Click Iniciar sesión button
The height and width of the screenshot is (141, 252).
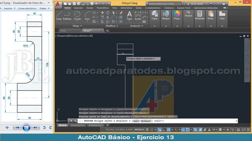pos(197,4)
